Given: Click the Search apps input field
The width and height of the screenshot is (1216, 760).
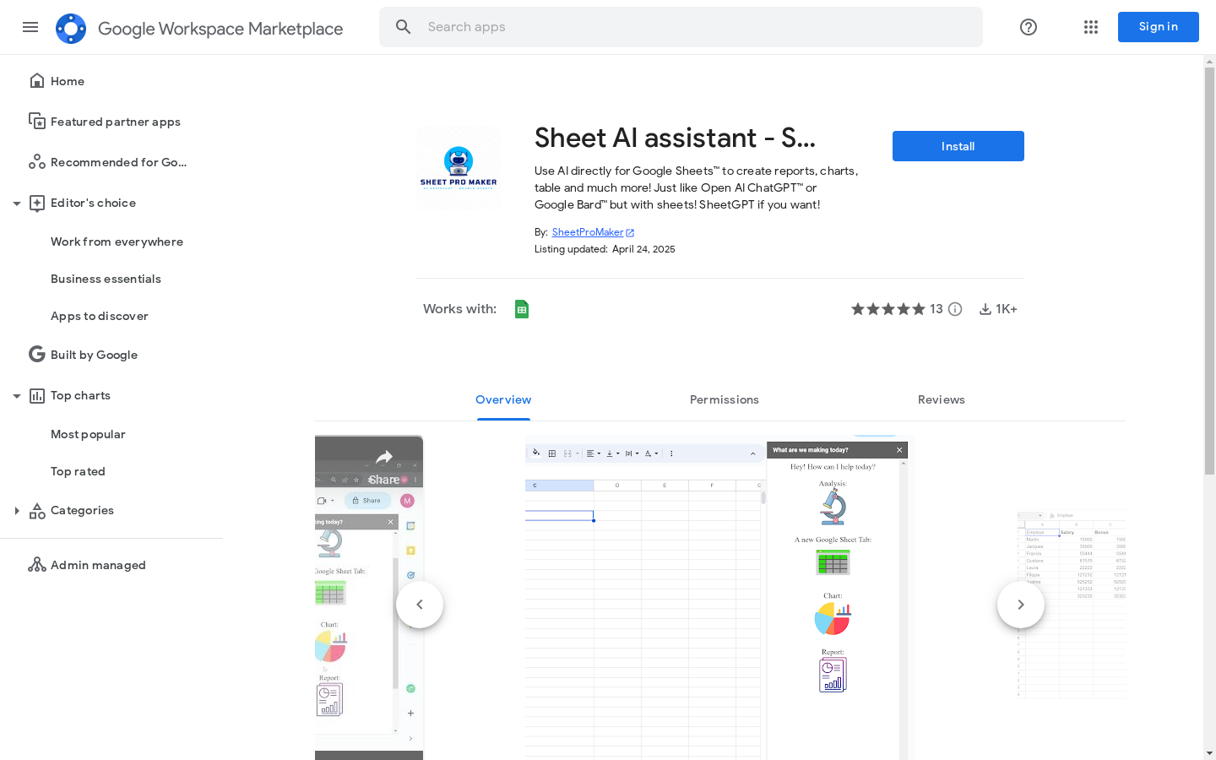Looking at the screenshot, I should [681, 27].
